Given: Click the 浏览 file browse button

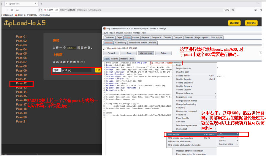Looking at the screenshot, I should coord(57,70).
